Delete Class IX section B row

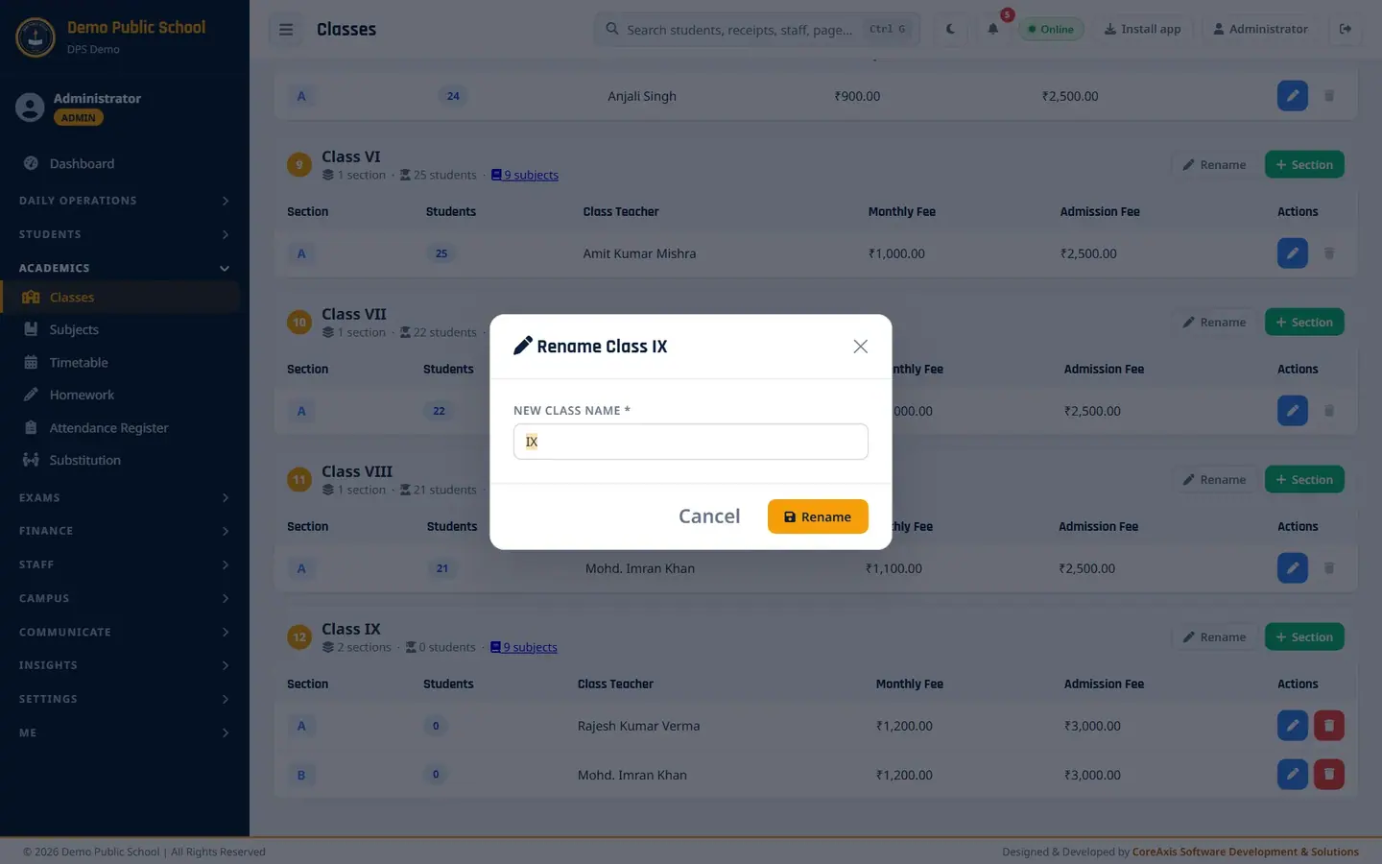click(1329, 775)
